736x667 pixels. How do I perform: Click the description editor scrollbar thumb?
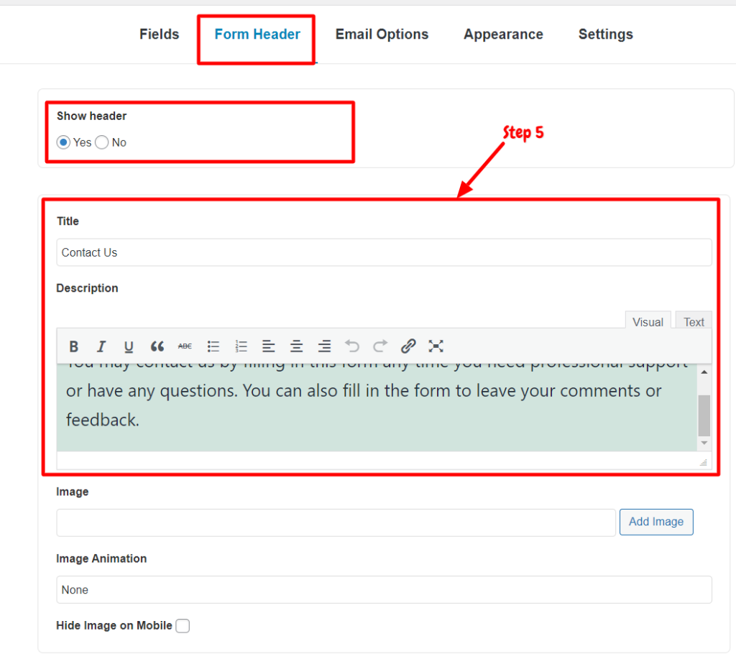[x=704, y=415]
